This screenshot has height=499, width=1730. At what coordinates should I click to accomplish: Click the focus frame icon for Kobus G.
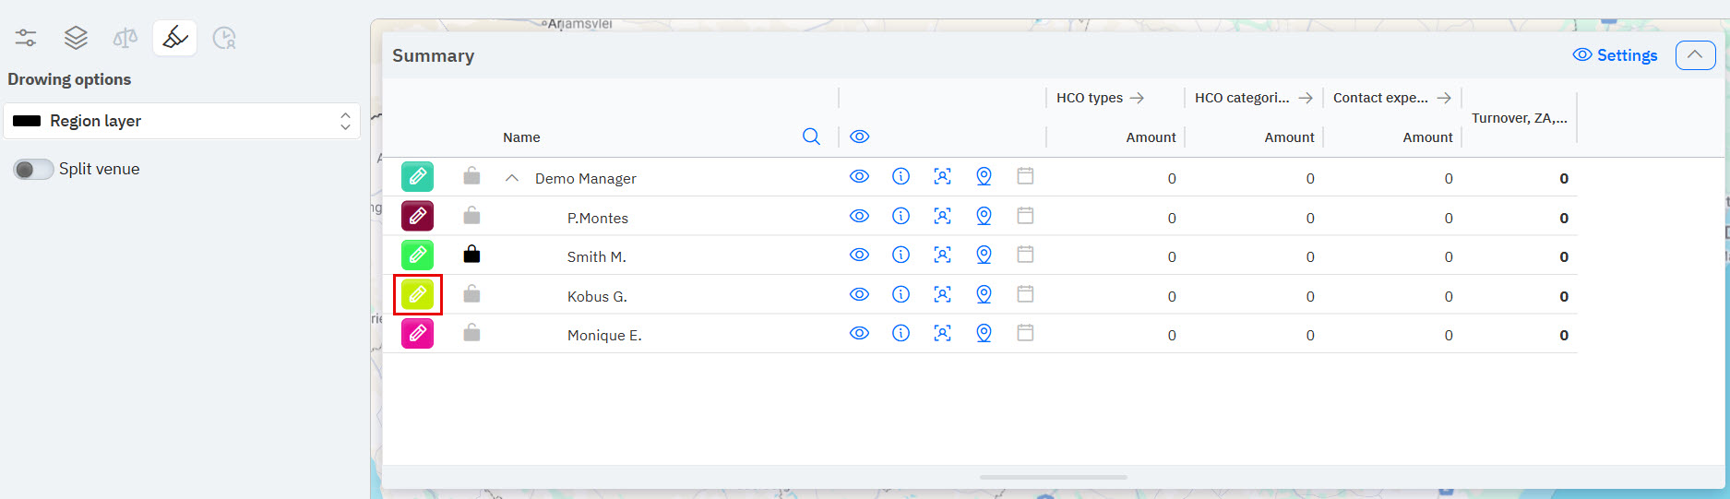pos(942,294)
